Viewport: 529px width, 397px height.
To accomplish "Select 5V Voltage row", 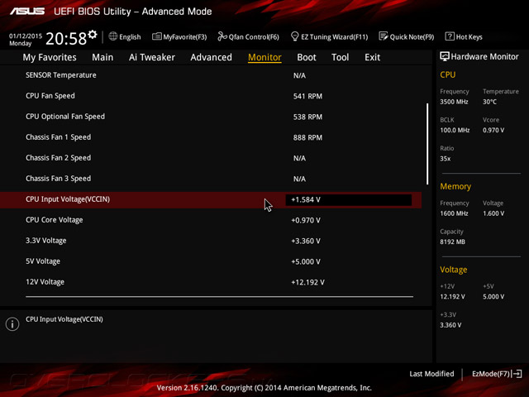I will click(x=211, y=261).
